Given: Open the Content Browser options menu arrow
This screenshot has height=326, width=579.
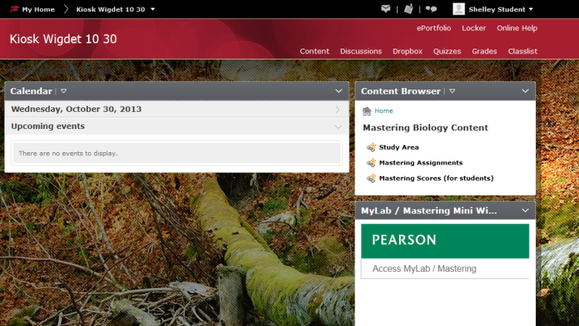Looking at the screenshot, I should click(452, 91).
